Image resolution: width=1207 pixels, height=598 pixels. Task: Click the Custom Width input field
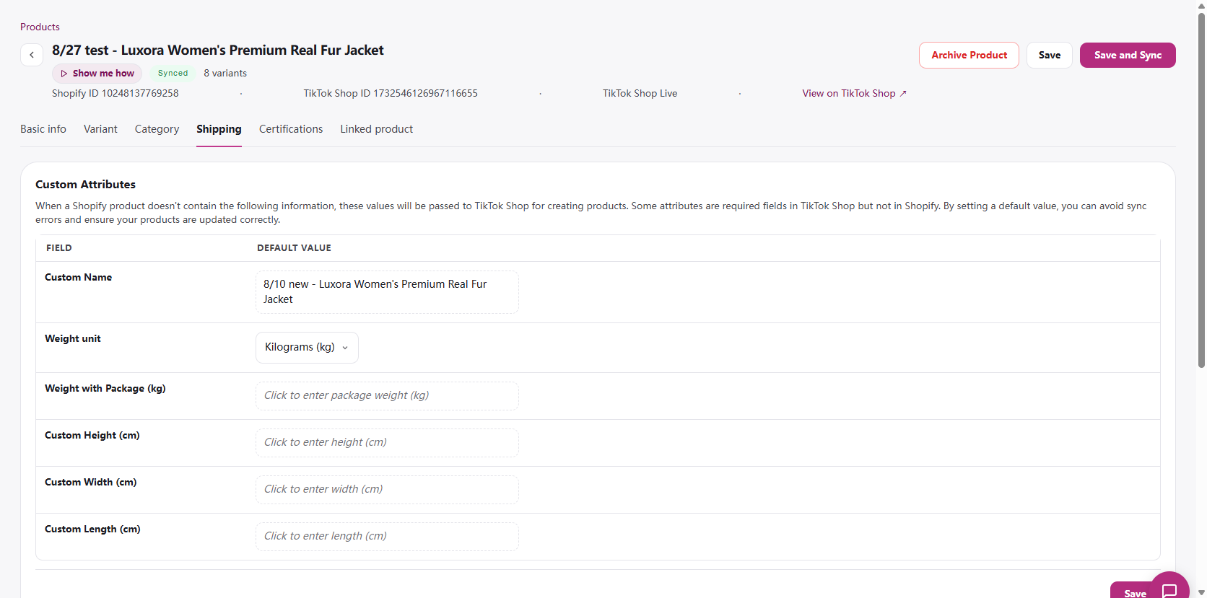(x=387, y=490)
